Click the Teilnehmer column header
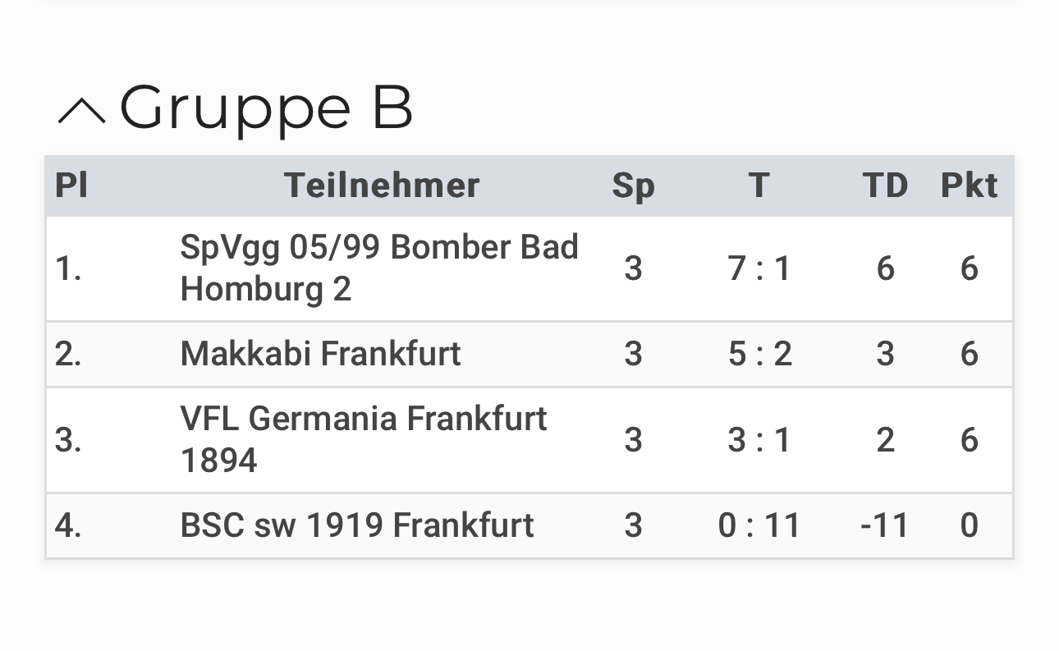The height and width of the screenshot is (651, 1059). [382, 186]
